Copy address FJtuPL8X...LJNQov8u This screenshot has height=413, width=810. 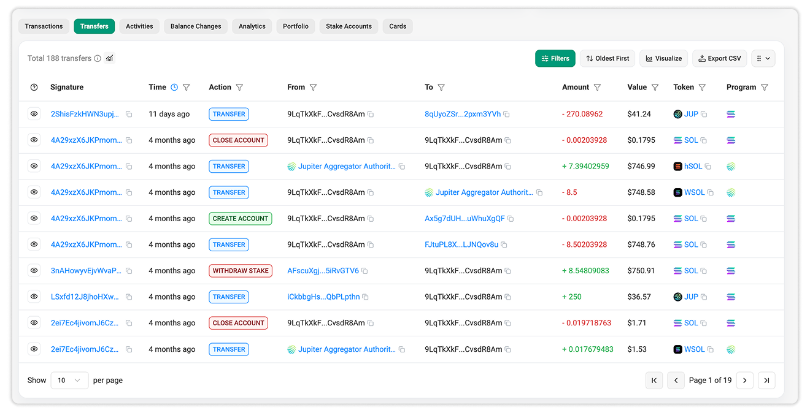pyautogui.click(x=504, y=245)
